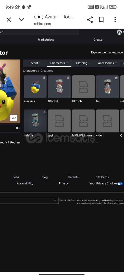Bookmark this Roblox page
This screenshot has width=124, height=277.
pyautogui.click(x=101, y=19)
